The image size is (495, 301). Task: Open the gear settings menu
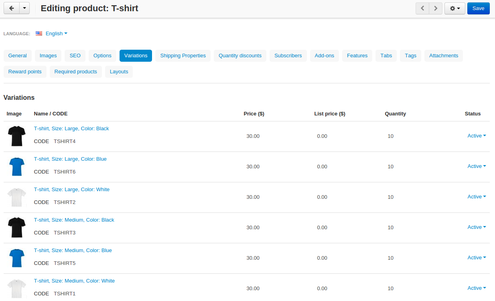pos(455,8)
